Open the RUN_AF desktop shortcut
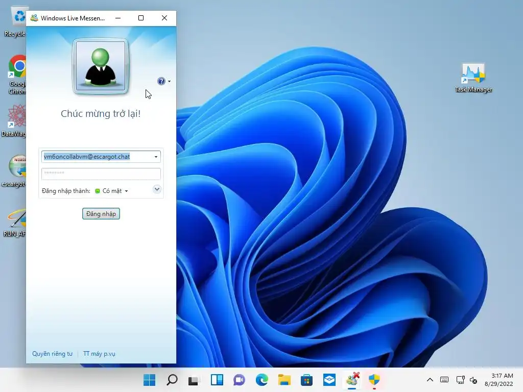Screen dimensions: 523x392 click(x=14, y=223)
